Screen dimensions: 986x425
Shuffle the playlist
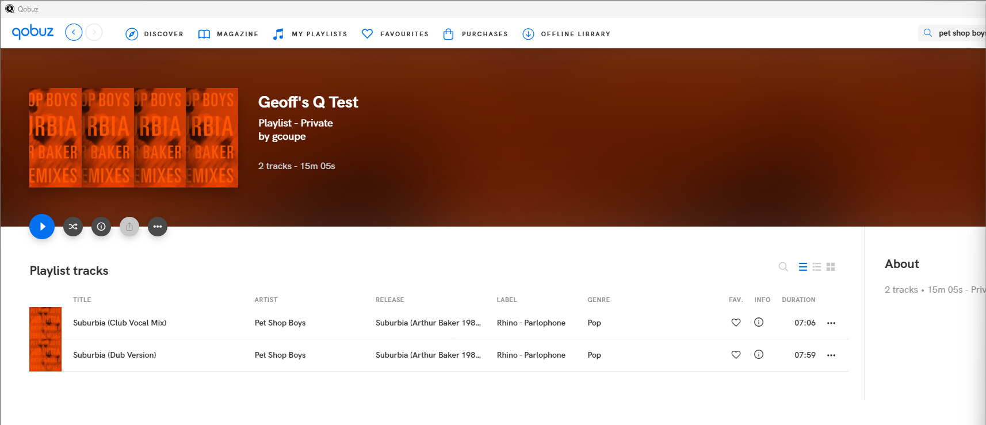pyautogui.click(x=73, y=227)
